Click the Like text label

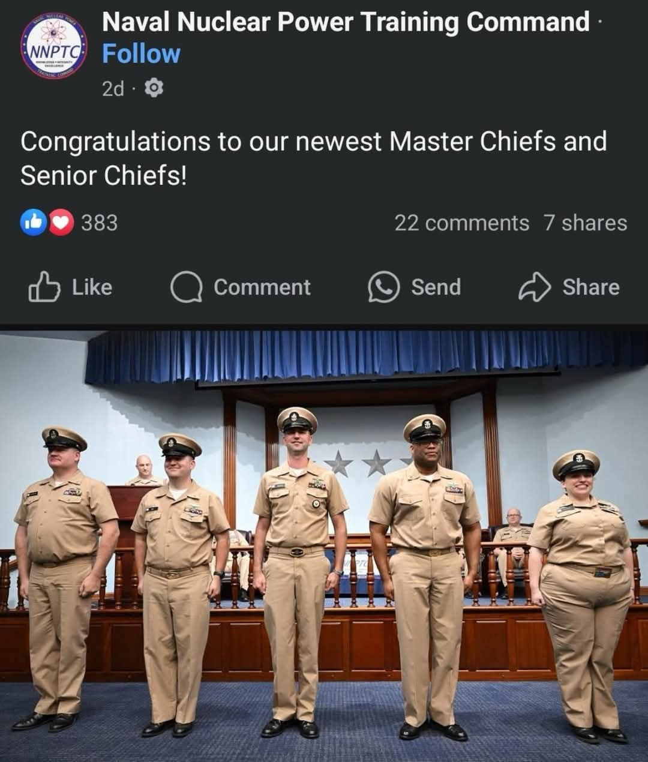click(x=92, y=287)
